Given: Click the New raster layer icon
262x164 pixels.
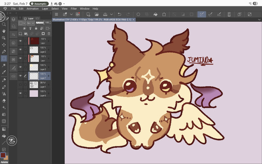Looking at the screenshot, I should point(20,34).
